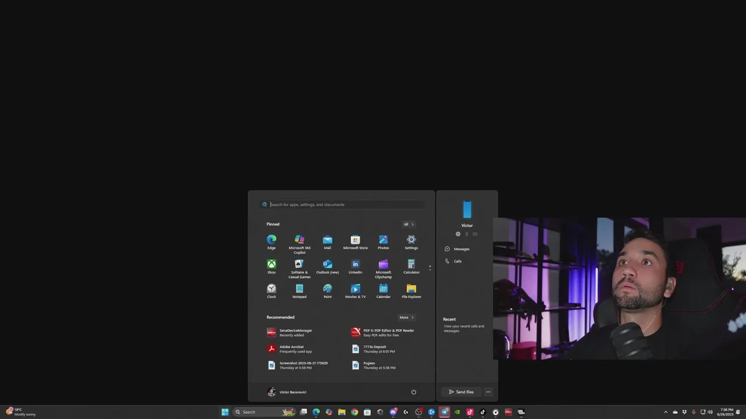Click the Windows Start button on taskbar
The width and height of the screenshot is (746, 419).
coord(225,412)
